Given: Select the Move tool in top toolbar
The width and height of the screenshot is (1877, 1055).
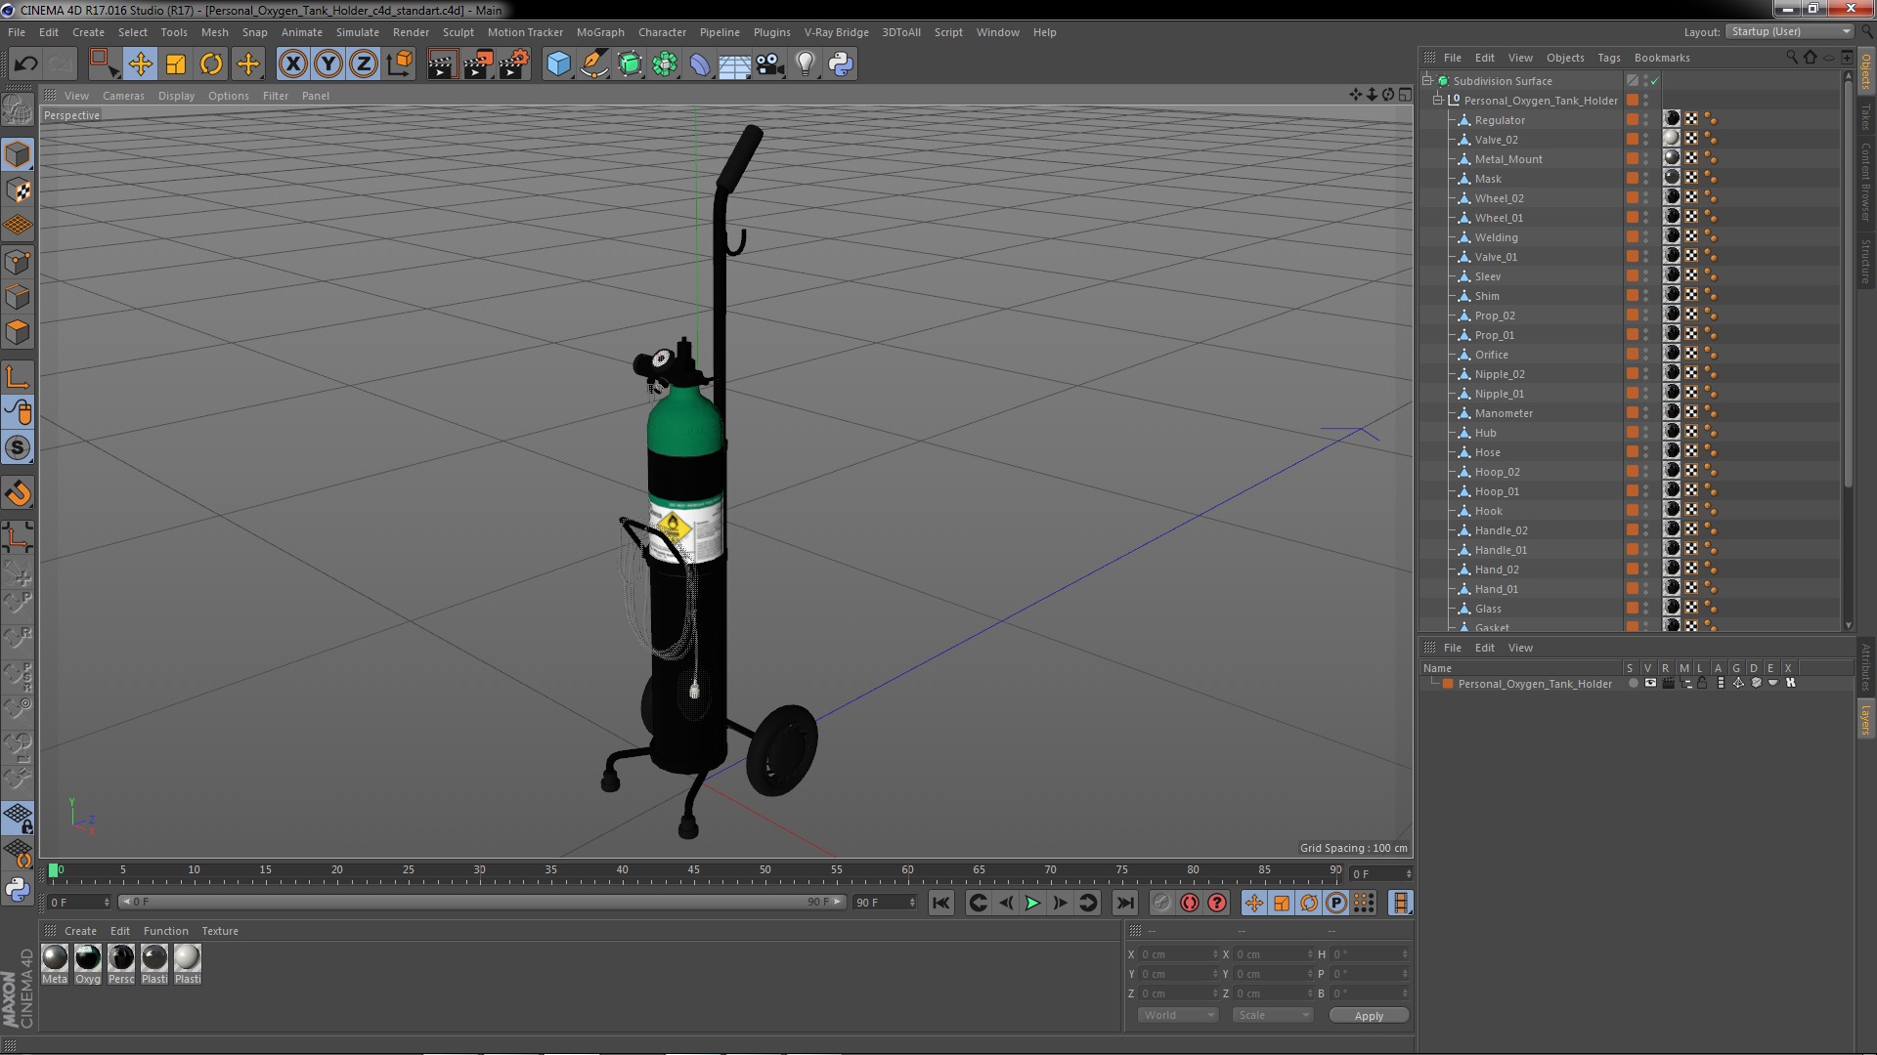Looking at the screenshot, I should [x=140, y=64].
